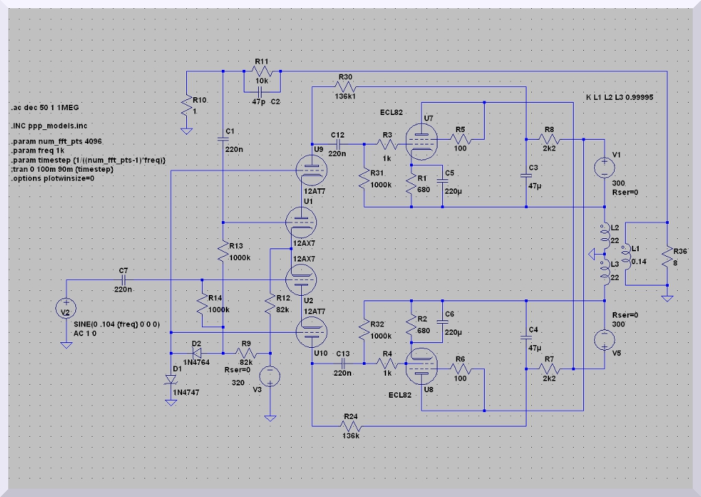This screenshot has height=497, width=701.
Task: Click the L1 secondary inductor winding
Action: (x=623, y=255)
